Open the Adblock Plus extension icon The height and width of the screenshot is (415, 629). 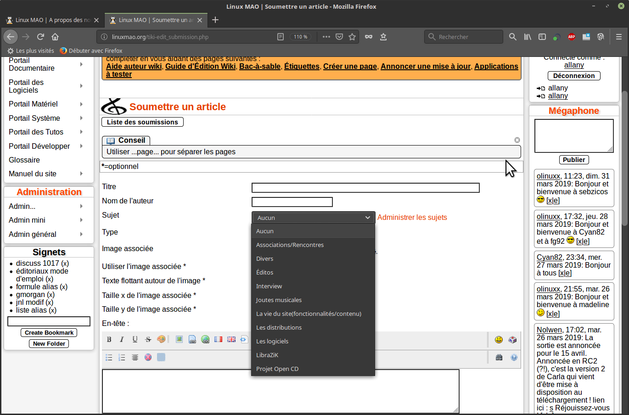(572, 37)
